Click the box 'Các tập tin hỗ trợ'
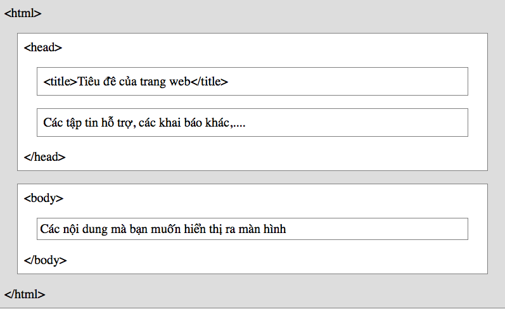Image resolution: width=505 pixels, height=309 pixels. click(x=252, y=123)
